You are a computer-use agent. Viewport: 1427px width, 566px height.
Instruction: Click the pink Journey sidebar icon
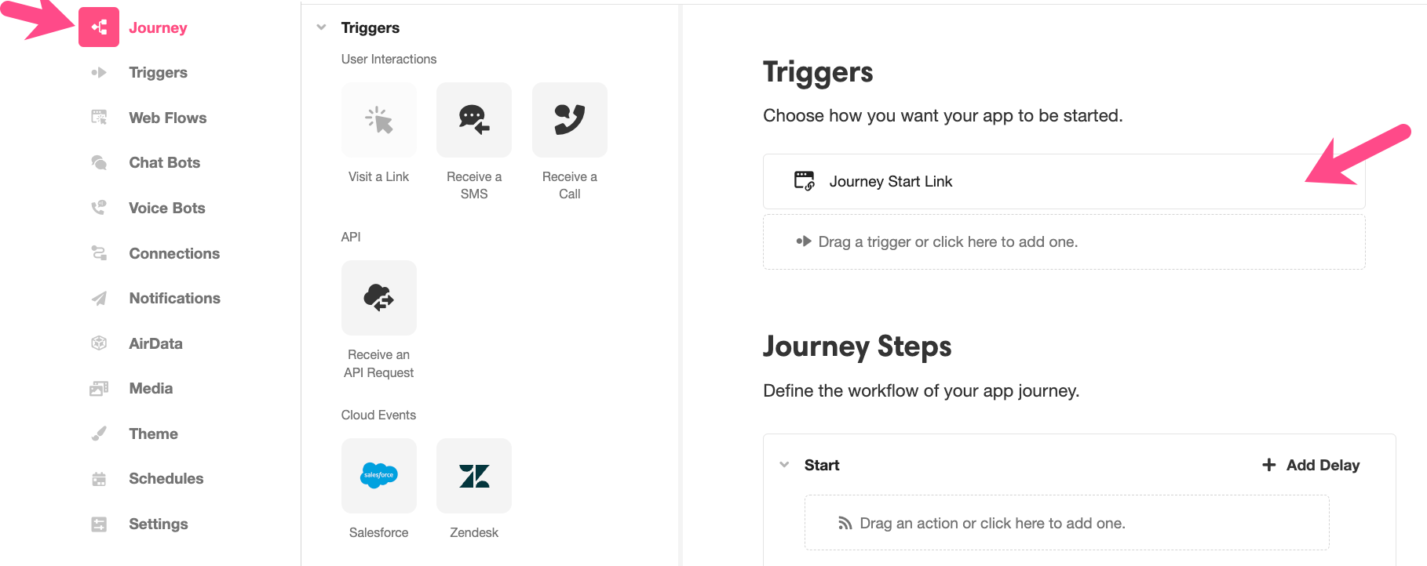(99, 27)
